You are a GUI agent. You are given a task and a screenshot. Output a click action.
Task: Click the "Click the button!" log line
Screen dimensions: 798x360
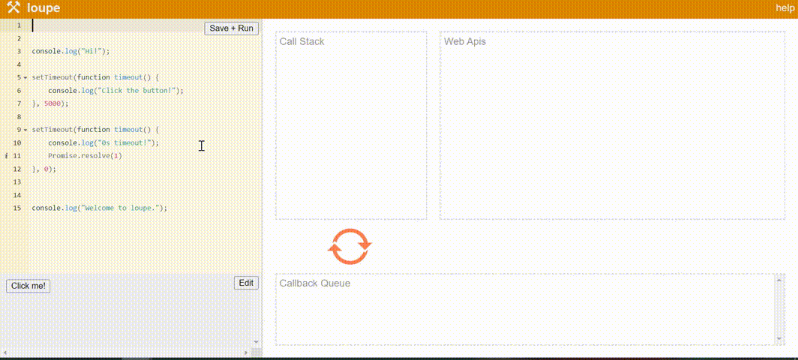[115, 91]
